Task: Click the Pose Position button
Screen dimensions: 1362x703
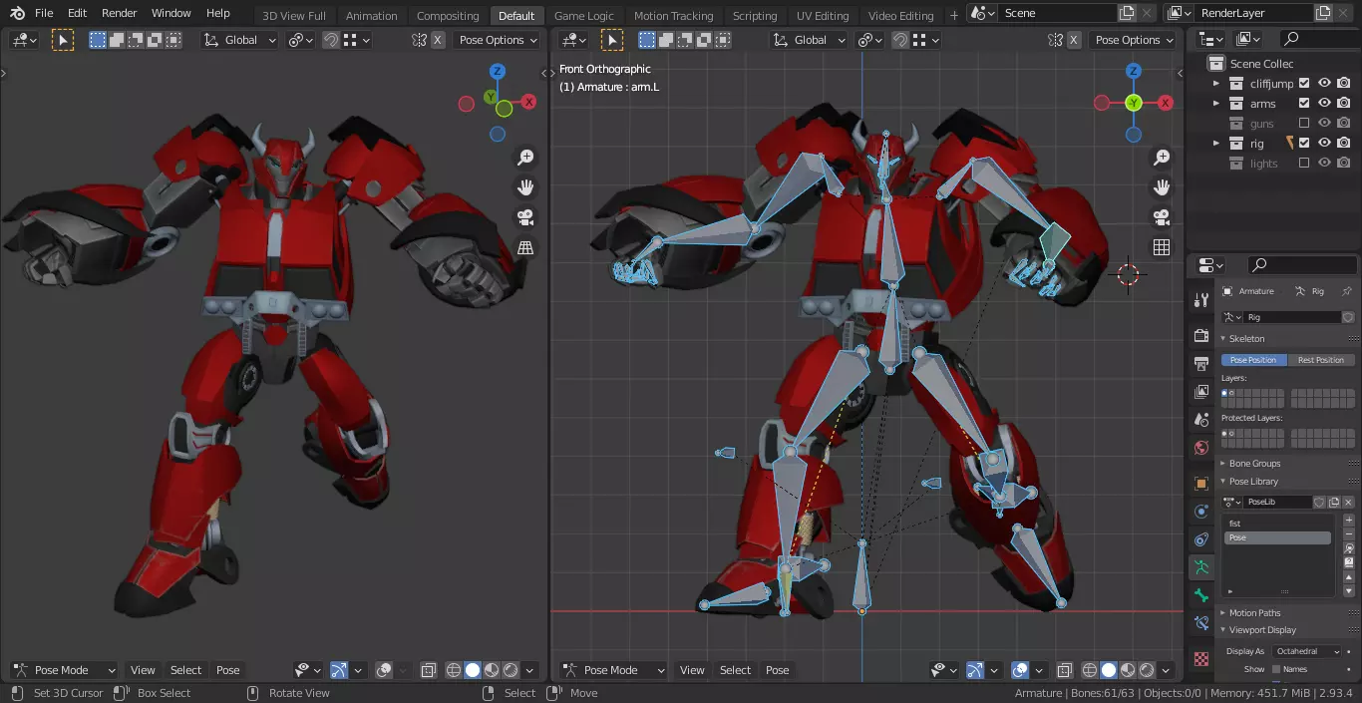Action: coord(1253,360)
